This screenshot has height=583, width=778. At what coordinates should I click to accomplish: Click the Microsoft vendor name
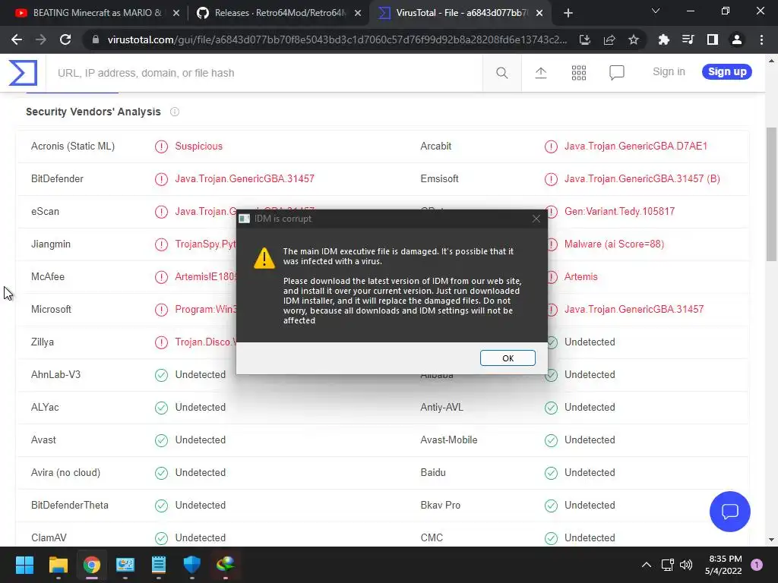coord(51,310)
